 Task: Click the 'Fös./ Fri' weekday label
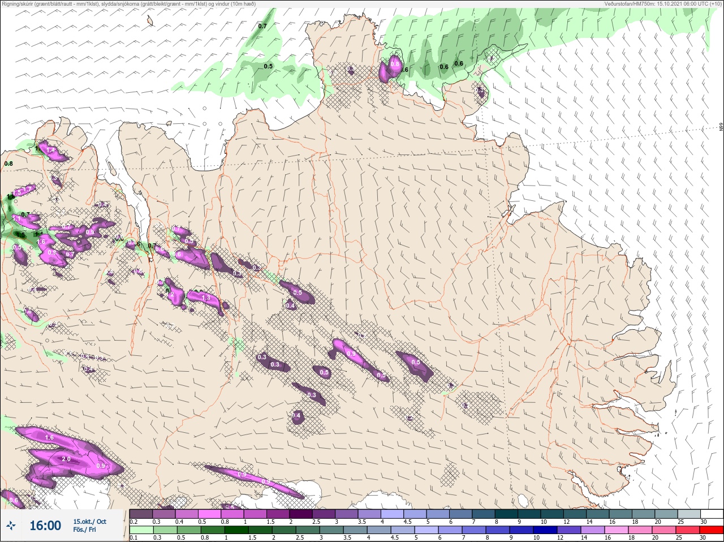pos(84,530)
